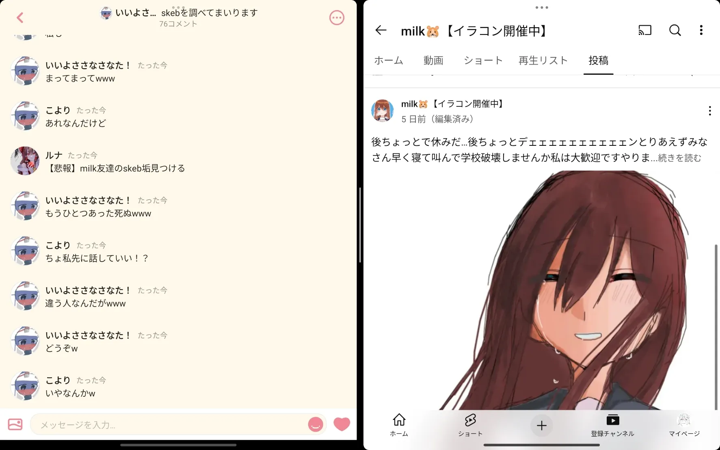Tap the cast to device icon
Screen dimensions: 720x450
[x=645, y=30]
